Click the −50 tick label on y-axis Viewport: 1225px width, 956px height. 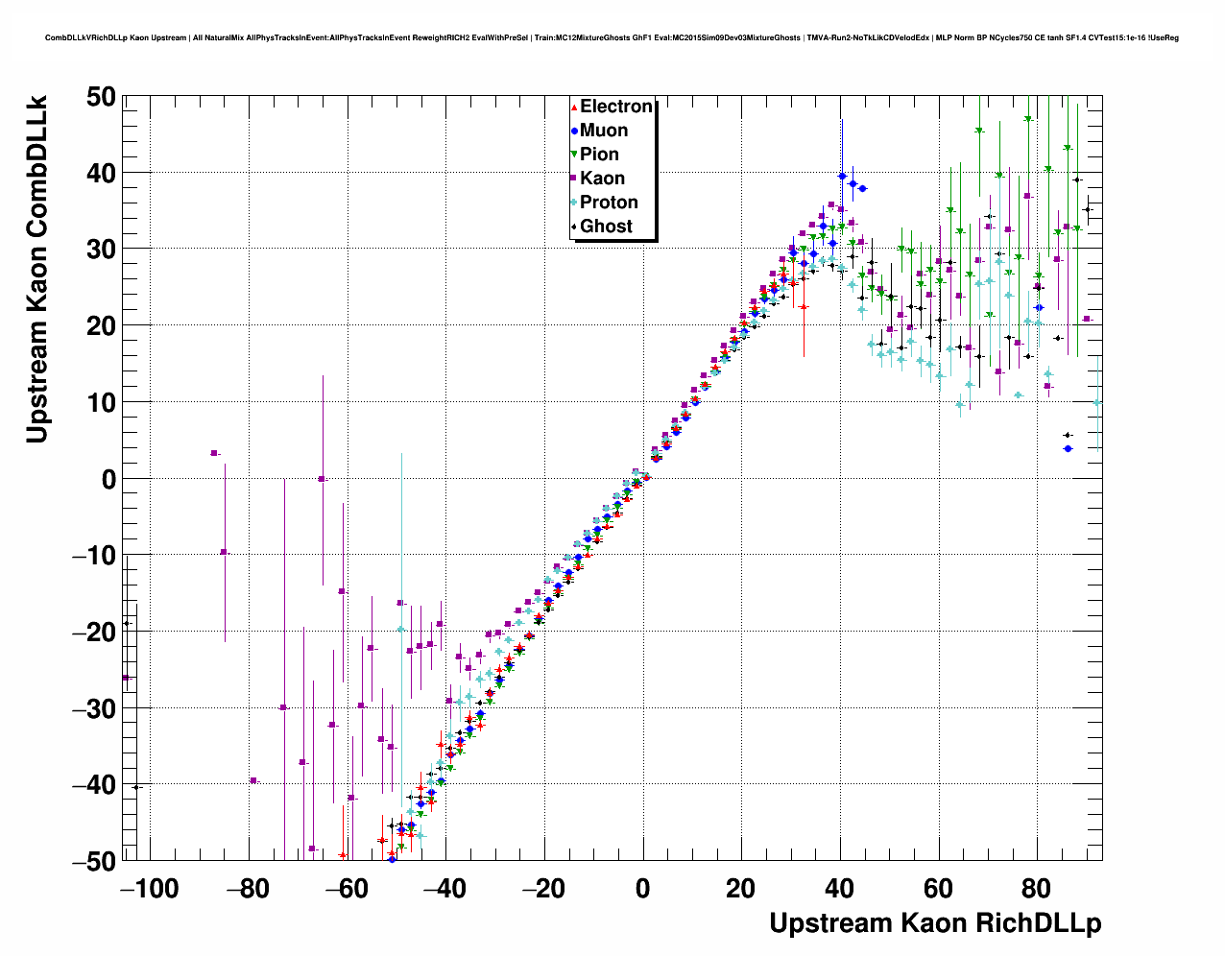pyautogui.click(x=93, y=861)
